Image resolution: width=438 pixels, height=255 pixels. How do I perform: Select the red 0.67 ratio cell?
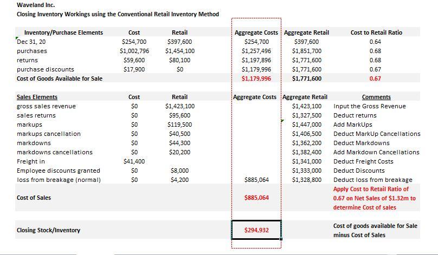tap(375, 79)
